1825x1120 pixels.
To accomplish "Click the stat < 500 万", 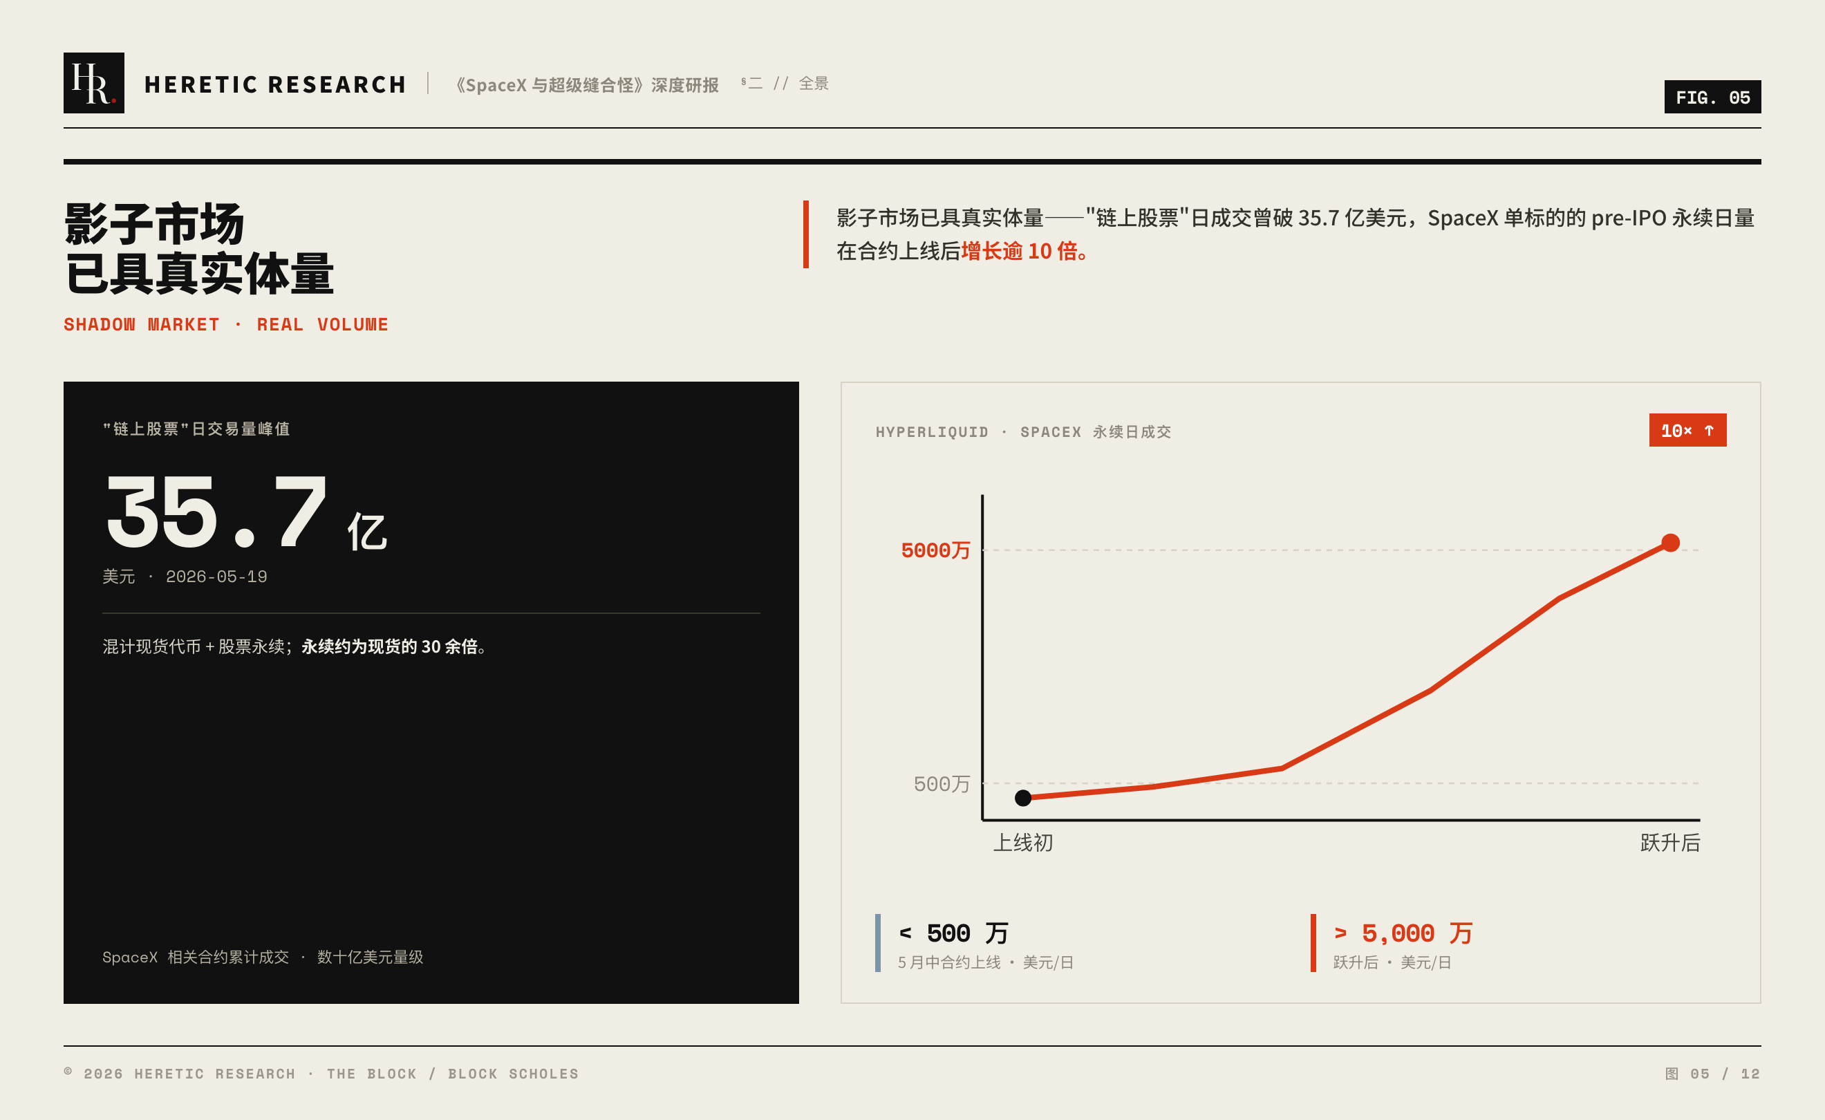I will tap(953, 933).
